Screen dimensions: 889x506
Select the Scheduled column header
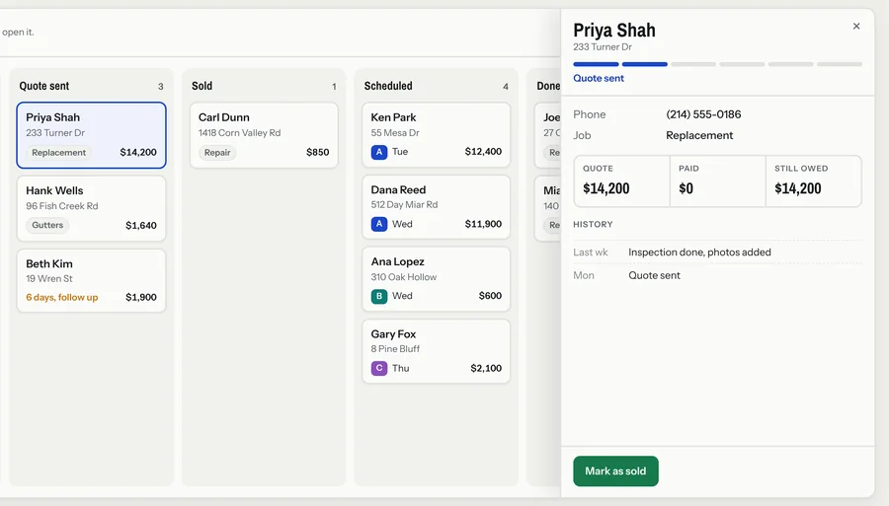point(388,86)
